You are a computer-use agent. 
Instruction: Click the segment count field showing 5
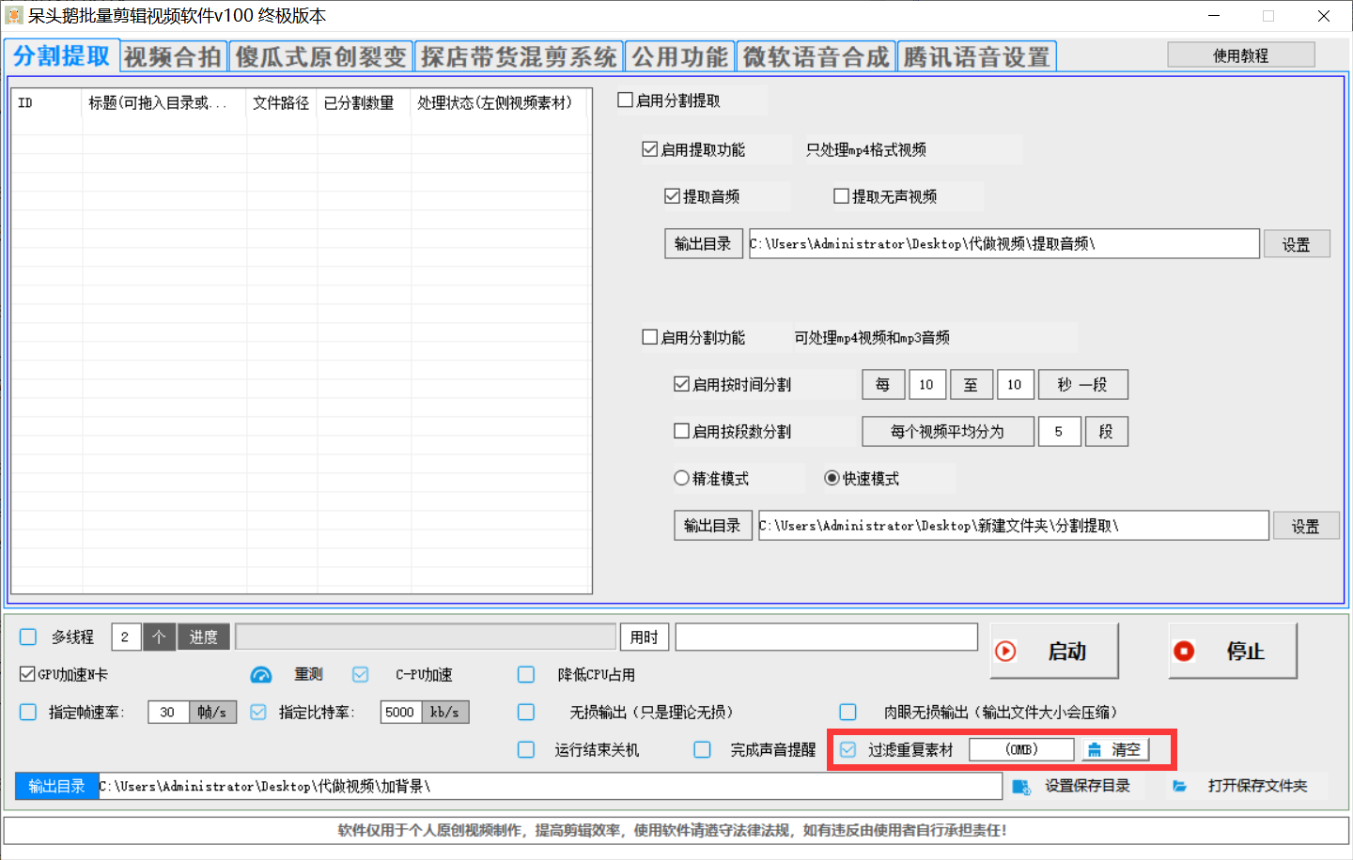[x=1059, y=431]
